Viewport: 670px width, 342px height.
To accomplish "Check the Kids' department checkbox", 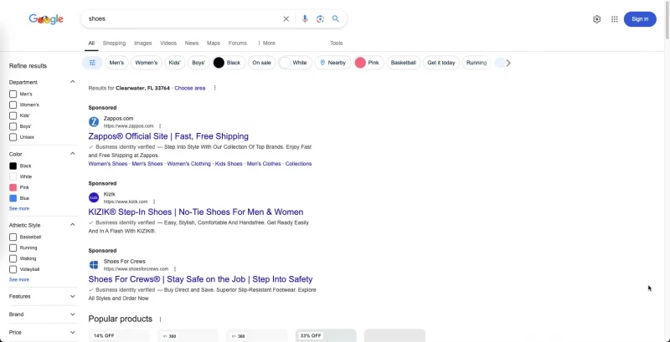I will click(13, 115).
